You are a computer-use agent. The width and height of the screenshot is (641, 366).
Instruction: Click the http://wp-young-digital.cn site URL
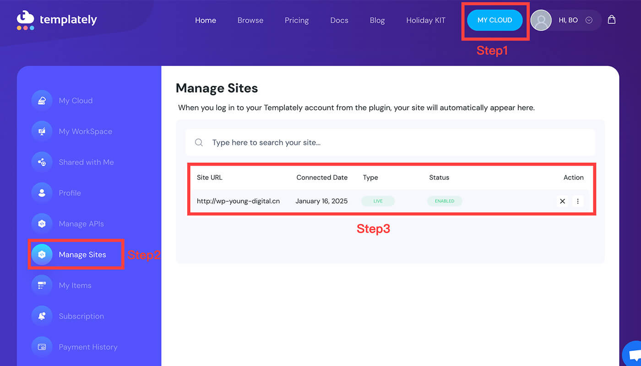click(x=238, y=201)
